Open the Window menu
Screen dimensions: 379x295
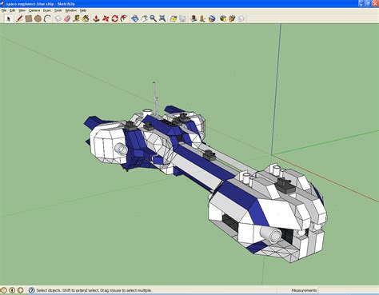(71, 10)
